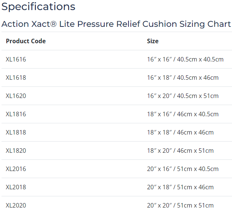Click the 20″ x 16″ size cell
This screenshot has height=212, width=232.
[x=183, y=169]
